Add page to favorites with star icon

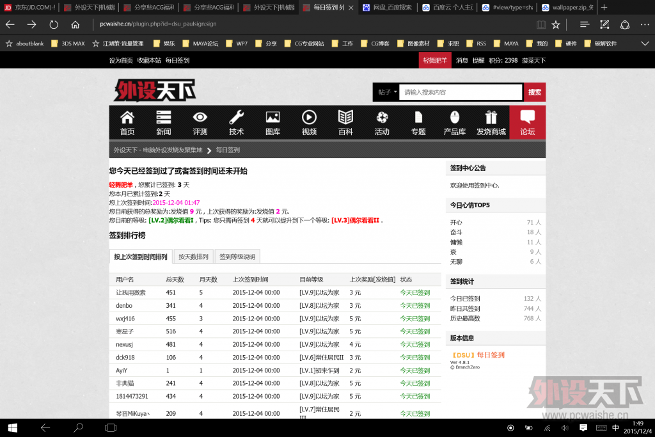556,24
